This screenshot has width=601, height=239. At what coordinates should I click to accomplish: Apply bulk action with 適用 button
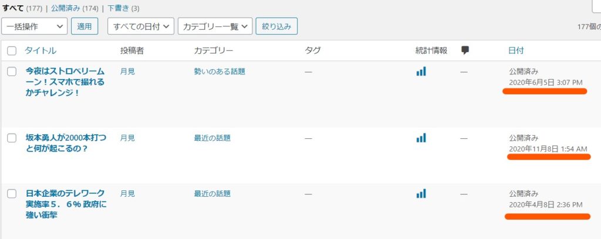tap(85, 26)
